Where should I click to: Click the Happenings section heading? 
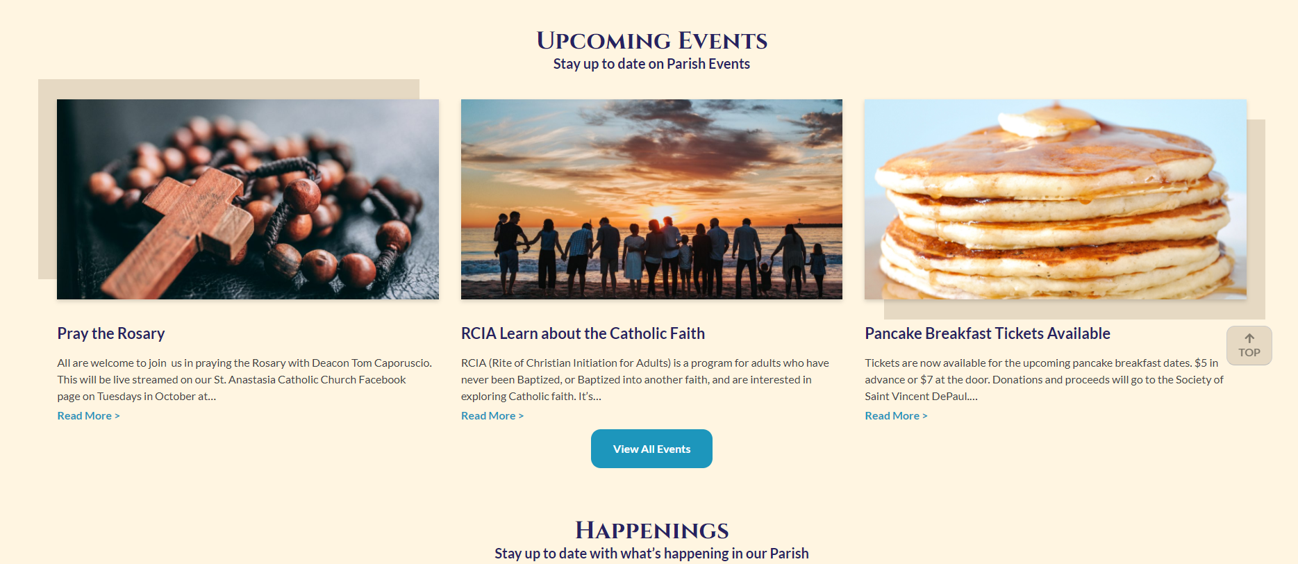click(651, 531)
